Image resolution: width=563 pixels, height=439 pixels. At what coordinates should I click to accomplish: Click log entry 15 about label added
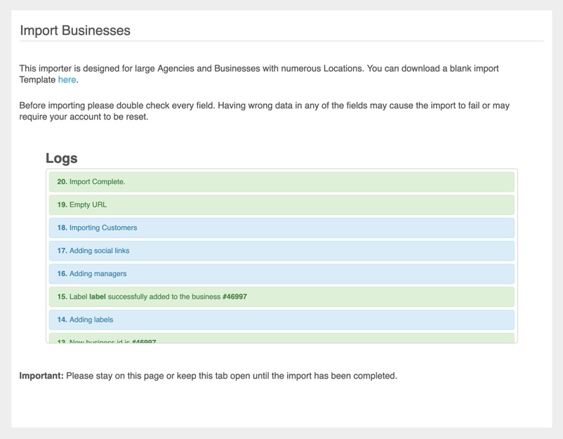pyautogui.click(x=151, y=296)
